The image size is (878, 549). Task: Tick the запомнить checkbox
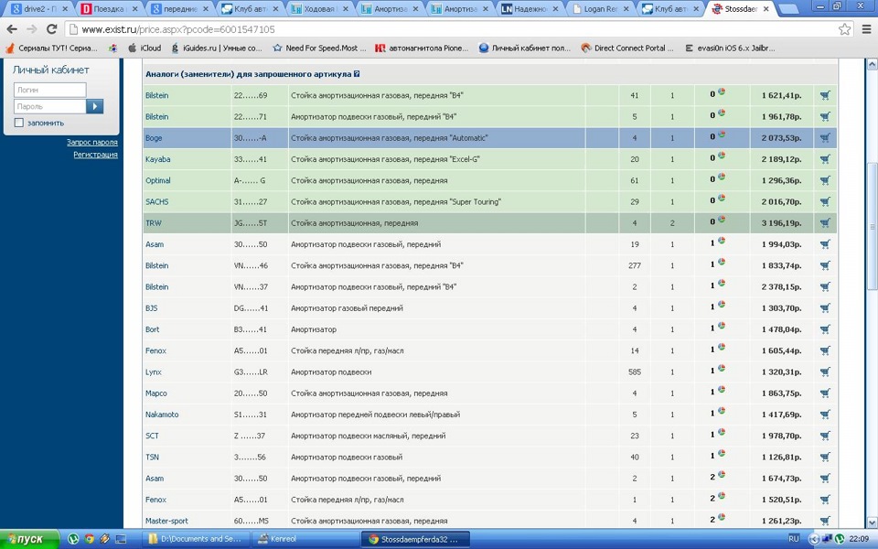point(19,123)
